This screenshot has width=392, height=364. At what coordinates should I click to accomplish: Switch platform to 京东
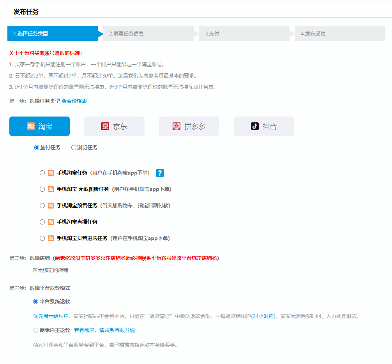(114, 126)
